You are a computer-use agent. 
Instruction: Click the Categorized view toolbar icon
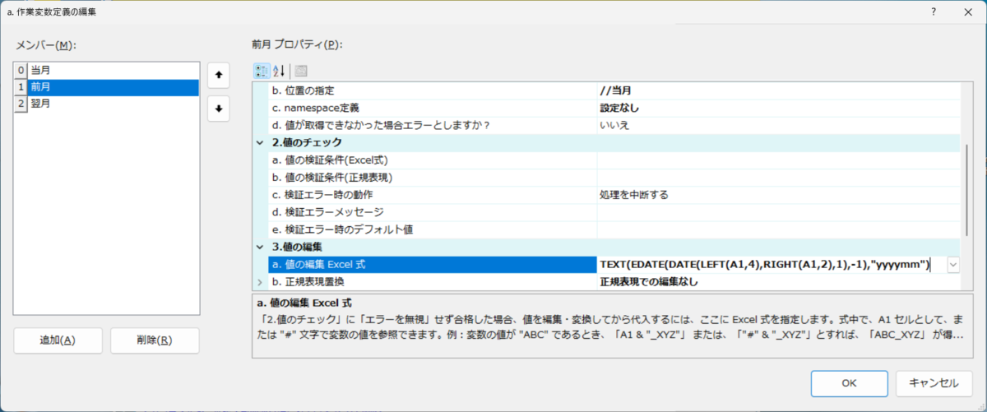(261, 71)
